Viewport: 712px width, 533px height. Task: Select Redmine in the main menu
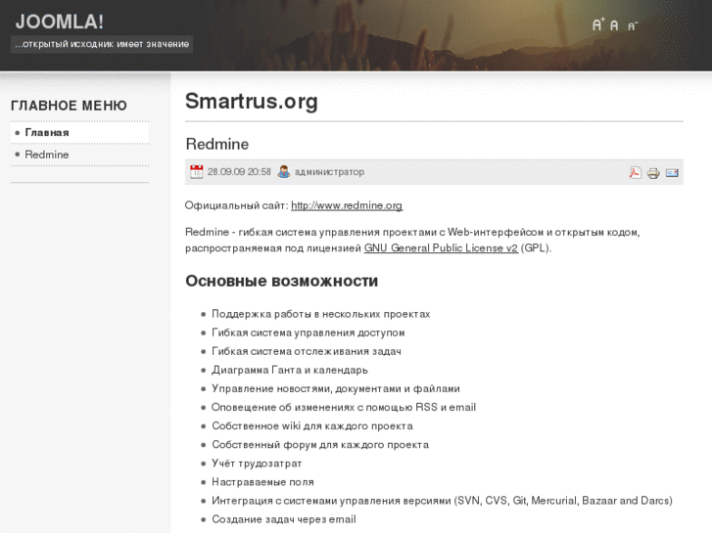click(47, 155)
